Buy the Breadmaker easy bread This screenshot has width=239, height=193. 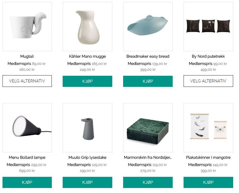[148, 81]
